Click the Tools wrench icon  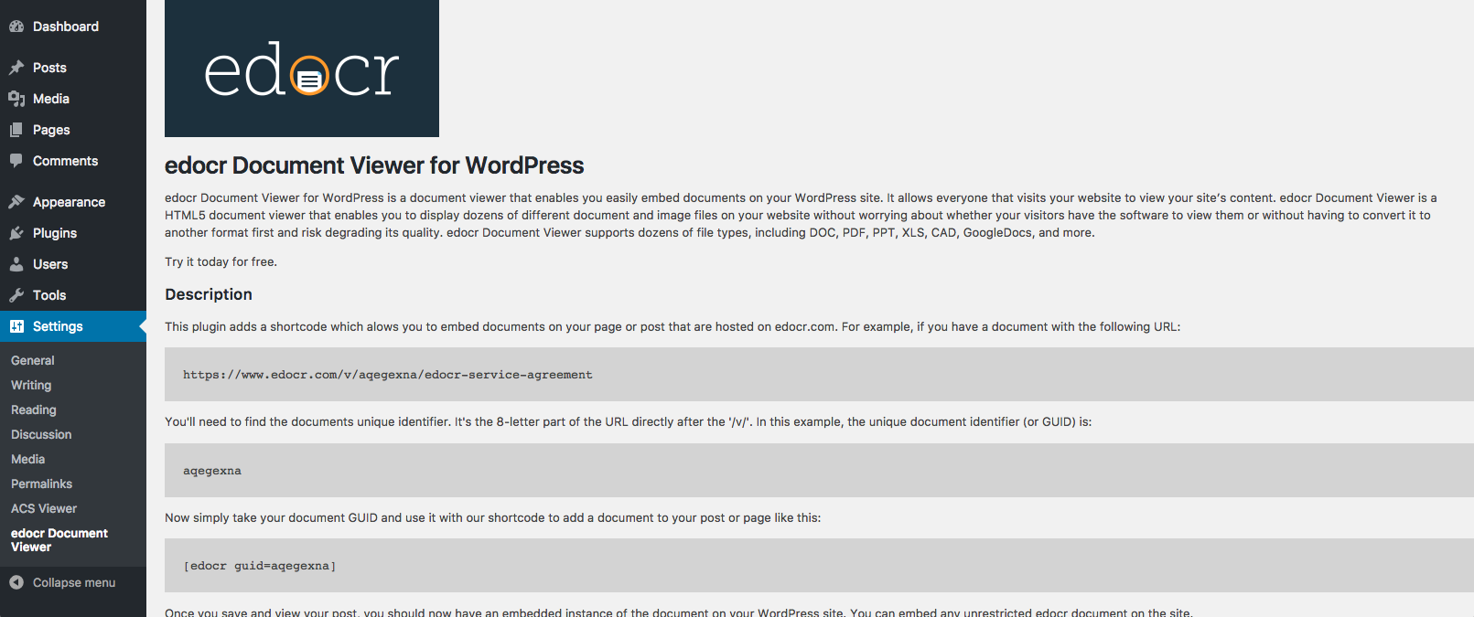[x=16, y=295]
